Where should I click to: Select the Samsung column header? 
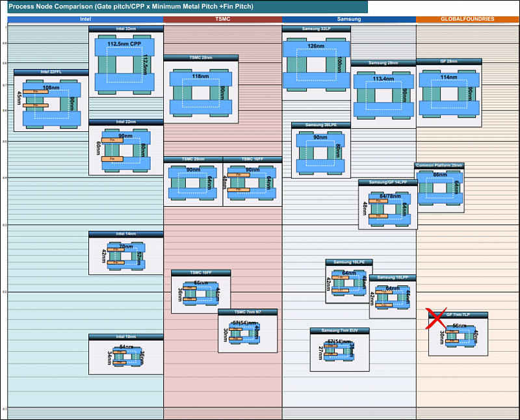[349, 20]
